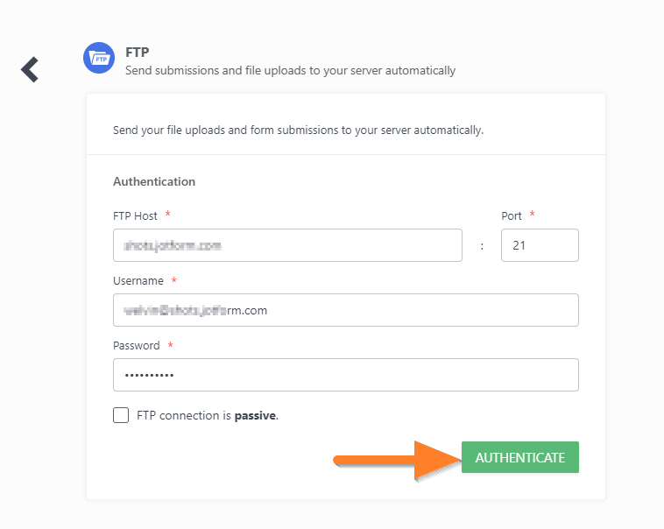Screen dimensions: 664x529
Task: Click the subtitle under the FTP title
Action: tap(290, 70)
